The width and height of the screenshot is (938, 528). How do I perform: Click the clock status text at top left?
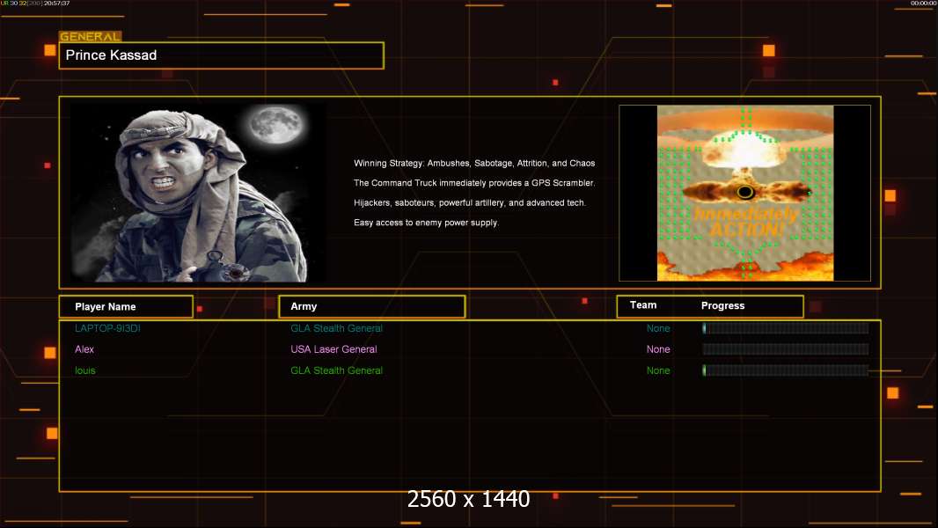(35, 4)
